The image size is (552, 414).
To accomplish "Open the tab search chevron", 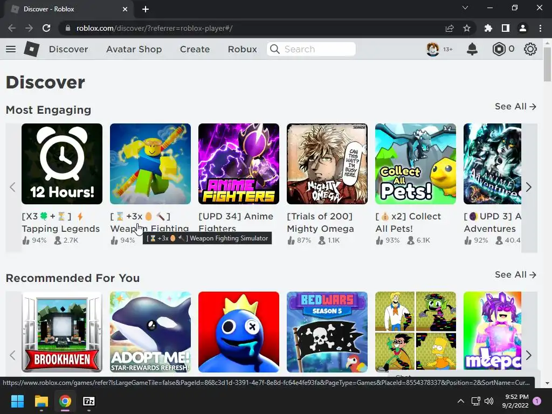I will [465, 8].
